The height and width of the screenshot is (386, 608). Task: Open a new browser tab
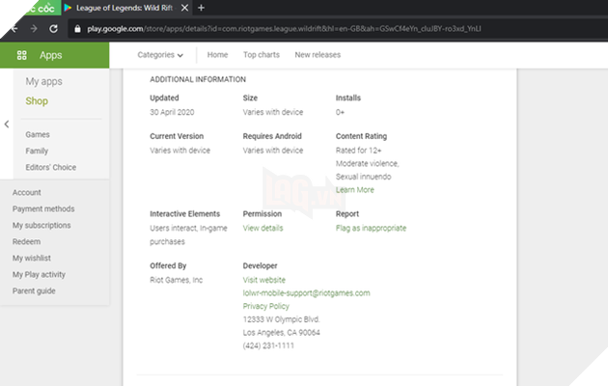click(x=201, y=8)
